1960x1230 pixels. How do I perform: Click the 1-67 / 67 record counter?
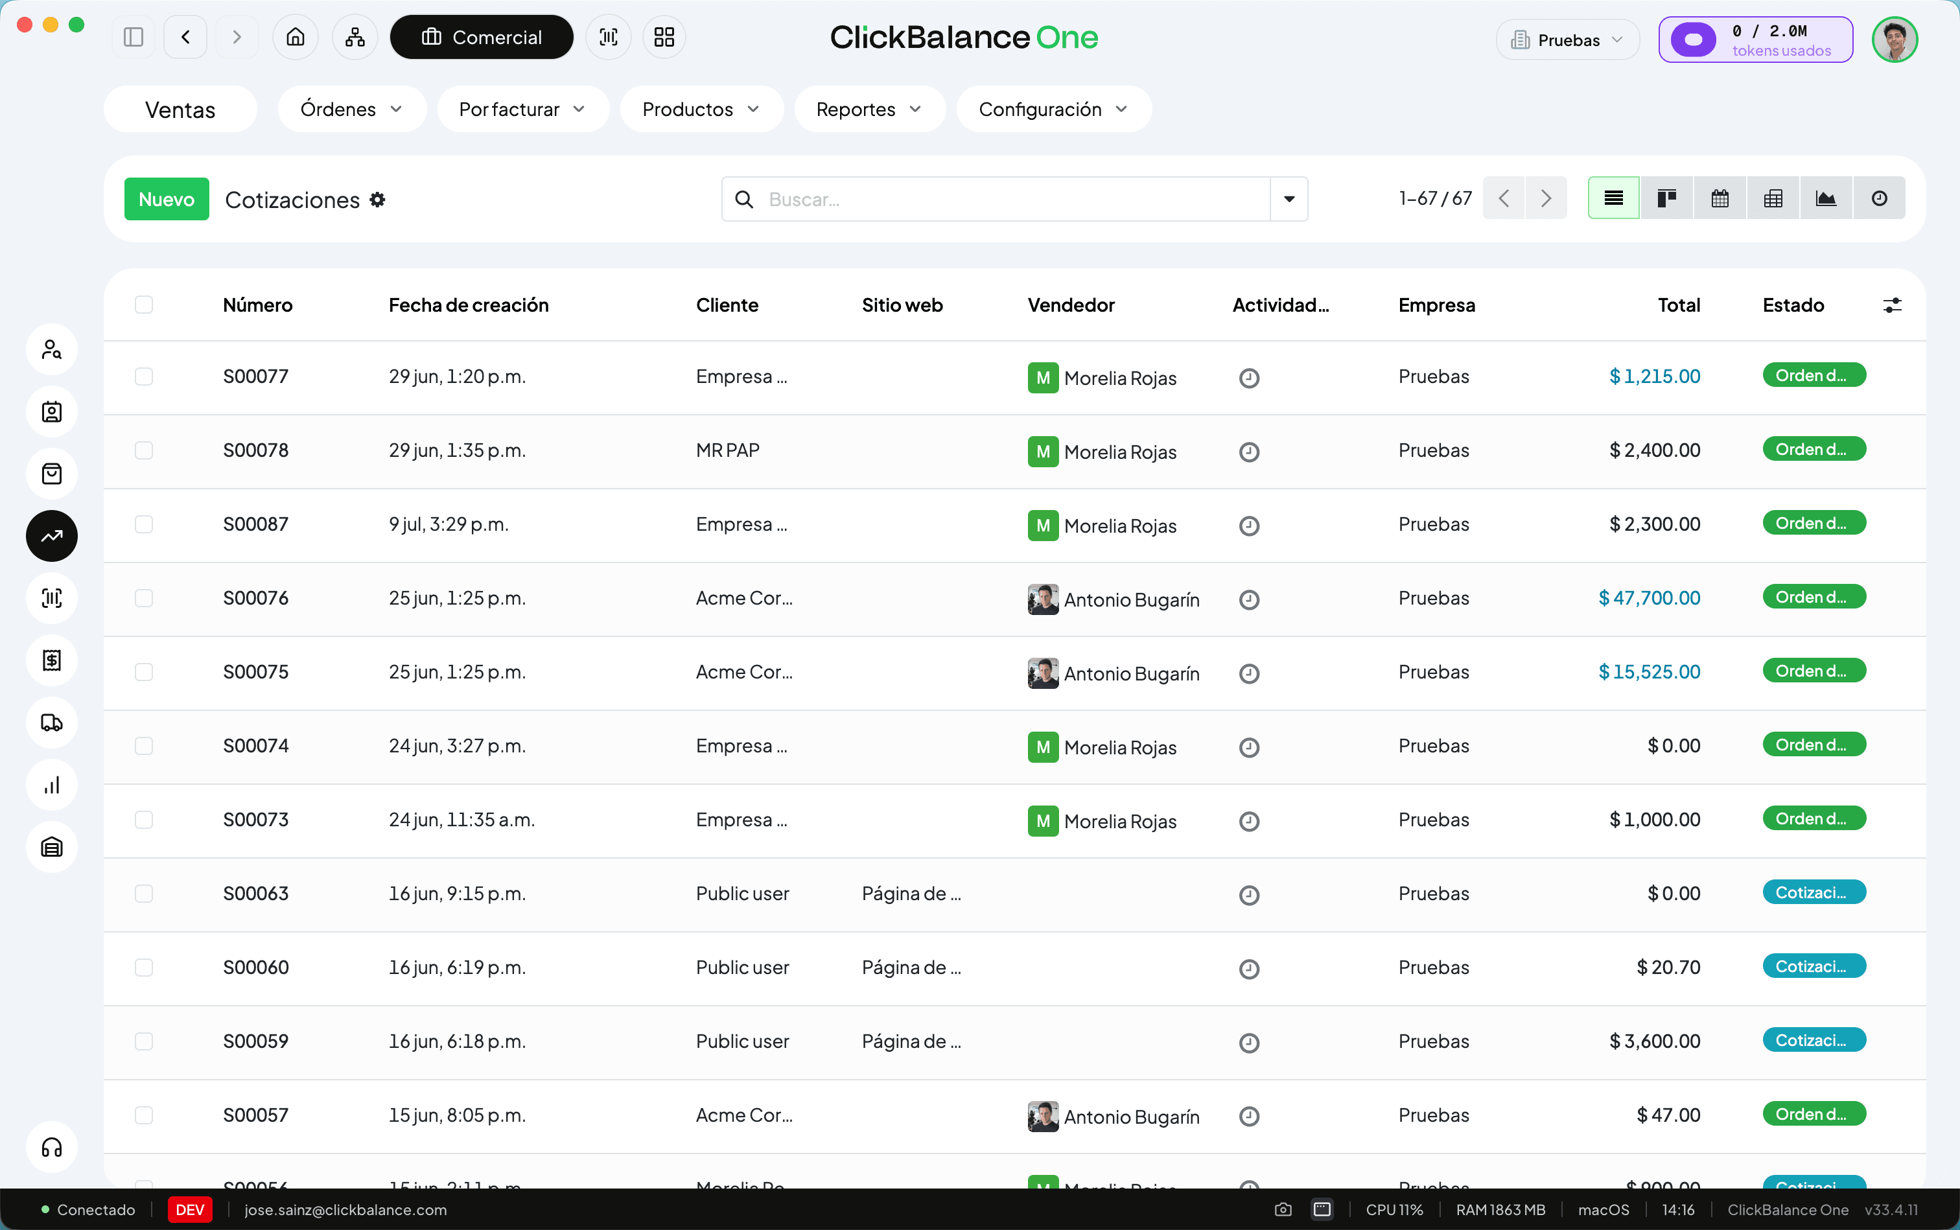pyautogui.click(x=1435, y=198)
